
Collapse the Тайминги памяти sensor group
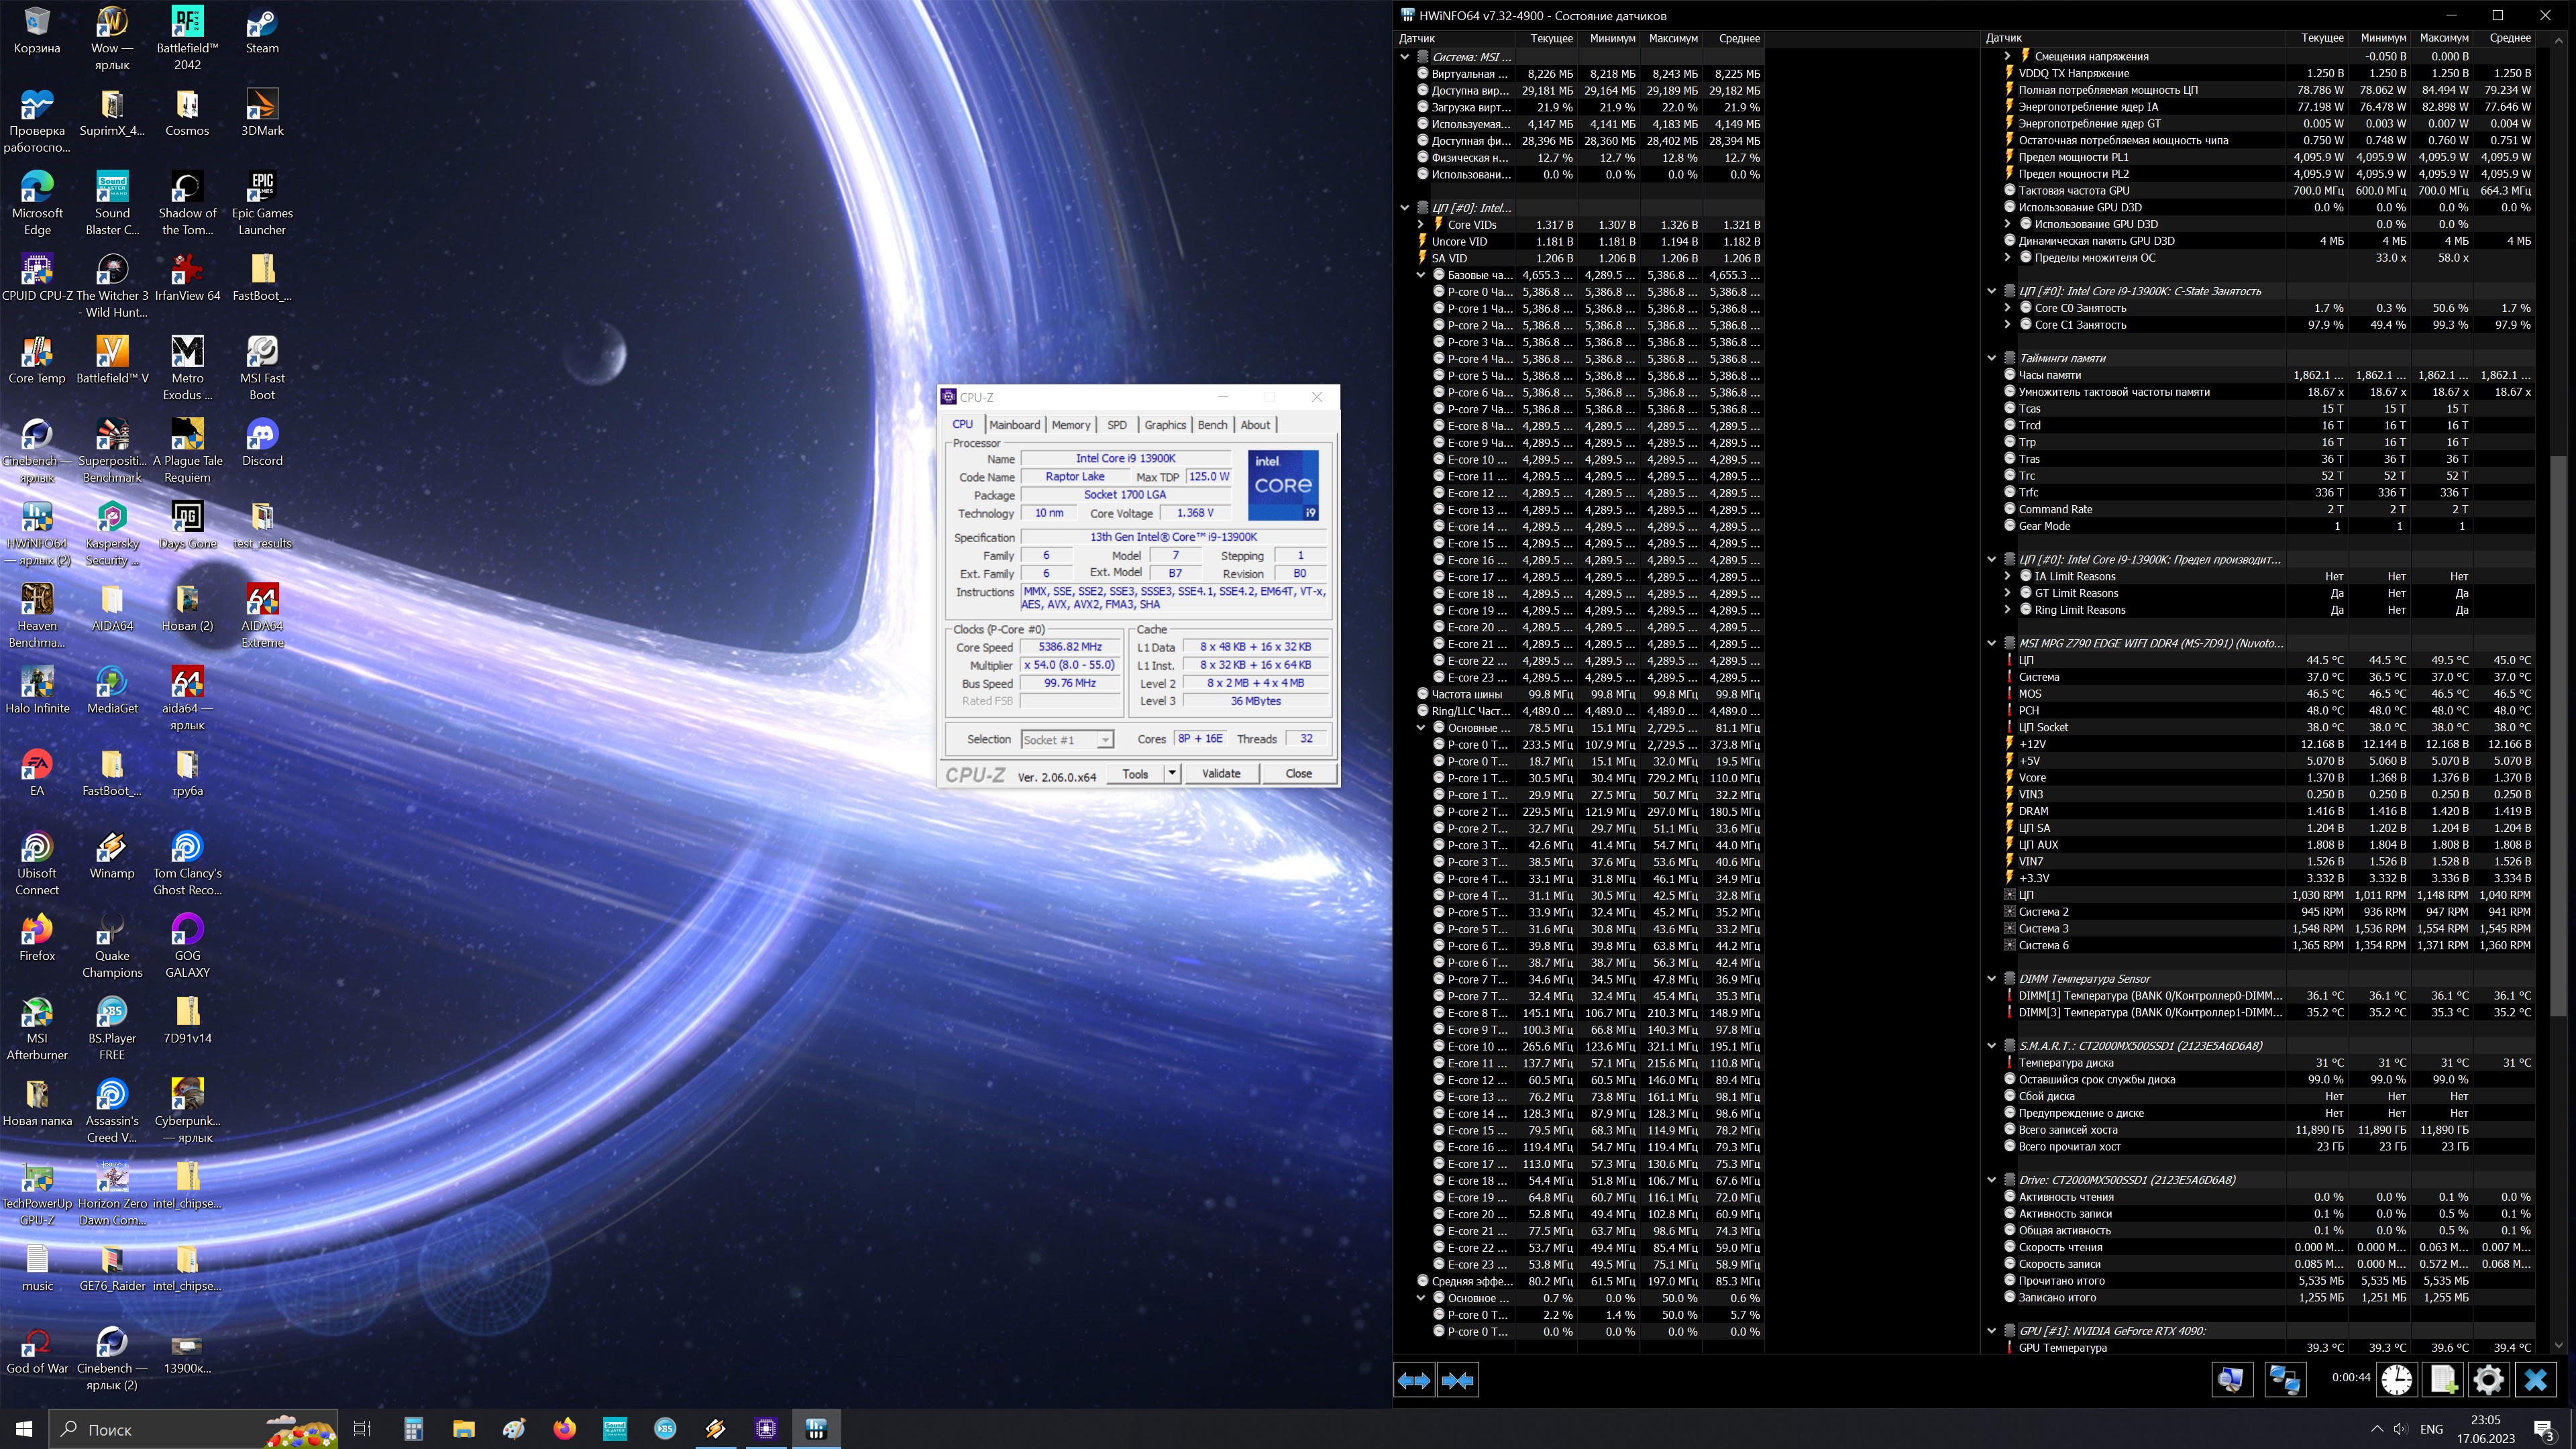(1991, 358)
